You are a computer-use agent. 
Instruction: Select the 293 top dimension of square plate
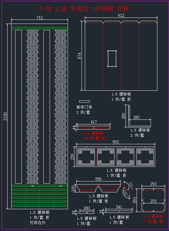[x=153, y=184]
